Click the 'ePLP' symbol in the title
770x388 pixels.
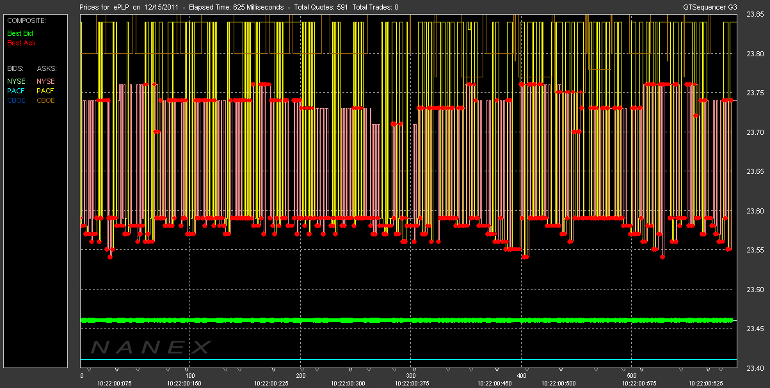[x=122, y=7]
